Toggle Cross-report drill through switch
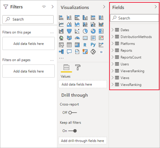The width and height of the screenshot is (160, 148). 73,113
